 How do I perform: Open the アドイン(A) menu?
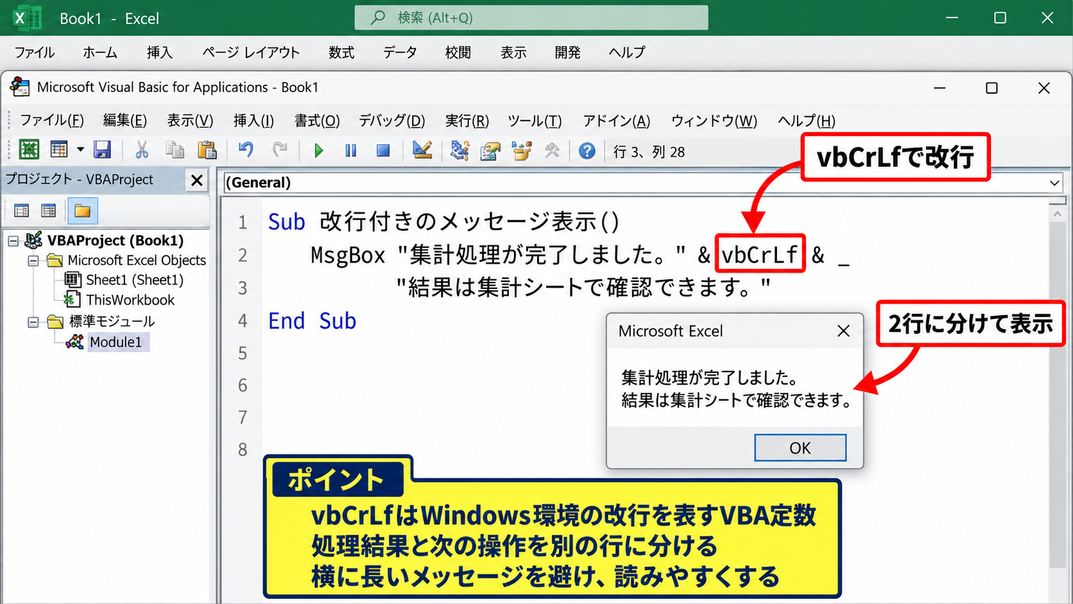(x=616, y=121)
